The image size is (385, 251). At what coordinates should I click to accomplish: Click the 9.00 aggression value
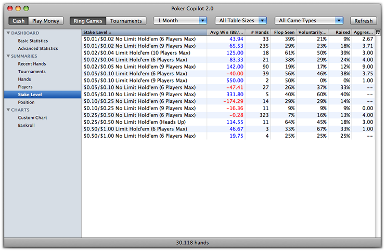367,67
